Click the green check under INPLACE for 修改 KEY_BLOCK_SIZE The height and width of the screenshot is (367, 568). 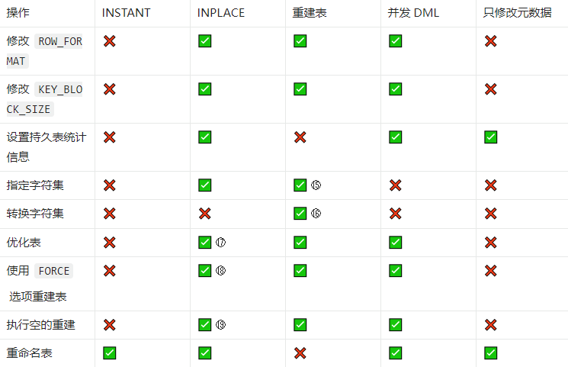click(204, 89)
